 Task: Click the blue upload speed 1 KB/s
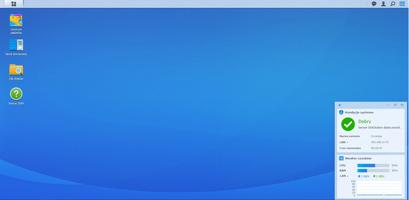364,176
